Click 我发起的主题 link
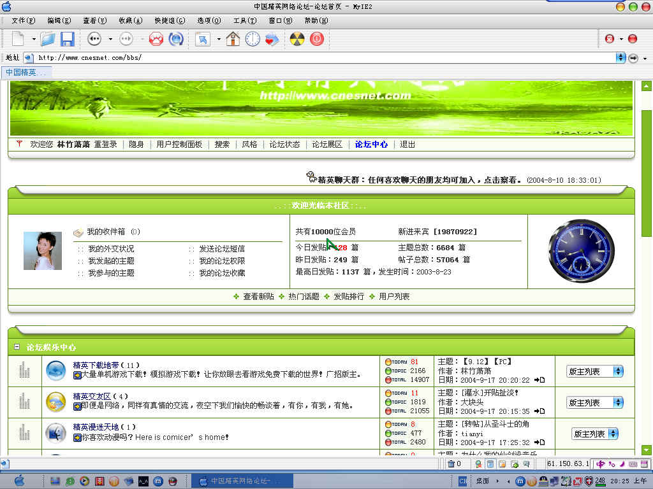Viewport: 653px width, 489px height. (111, 260)
